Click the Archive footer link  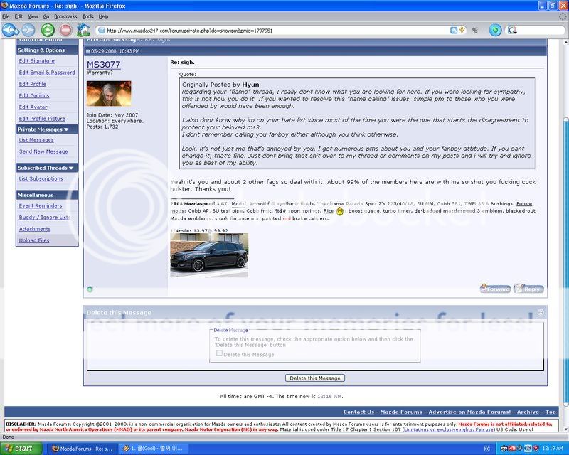(528, 412)
